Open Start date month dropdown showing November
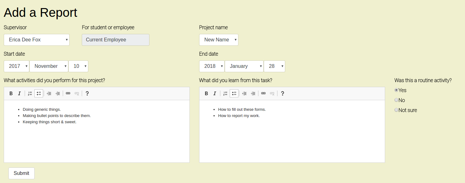 click(49, 66)
